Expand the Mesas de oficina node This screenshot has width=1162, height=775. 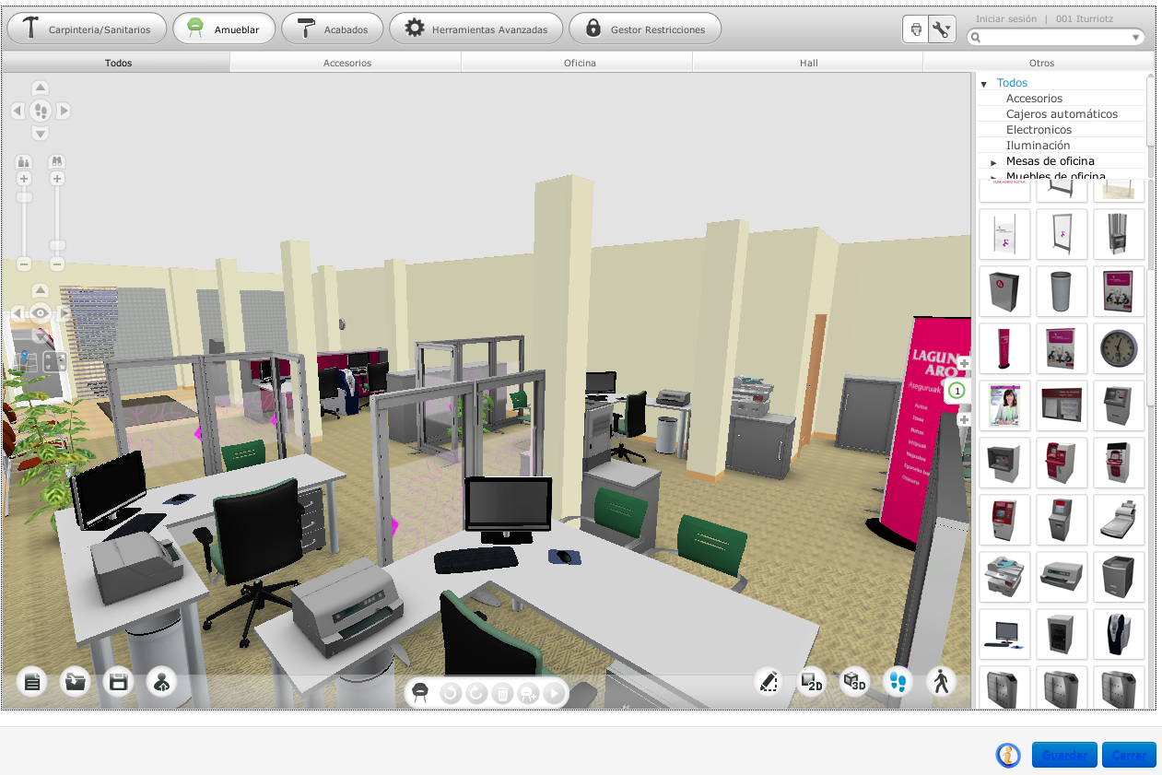(x=993, y=162)
